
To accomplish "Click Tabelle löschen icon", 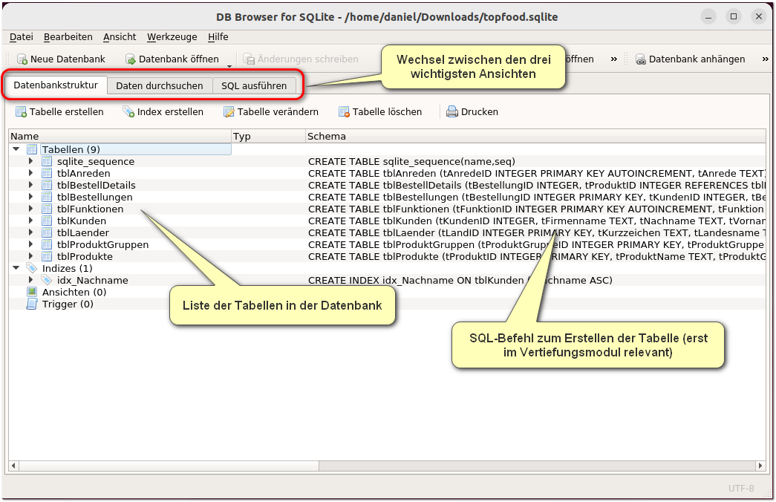I will 344,112.
